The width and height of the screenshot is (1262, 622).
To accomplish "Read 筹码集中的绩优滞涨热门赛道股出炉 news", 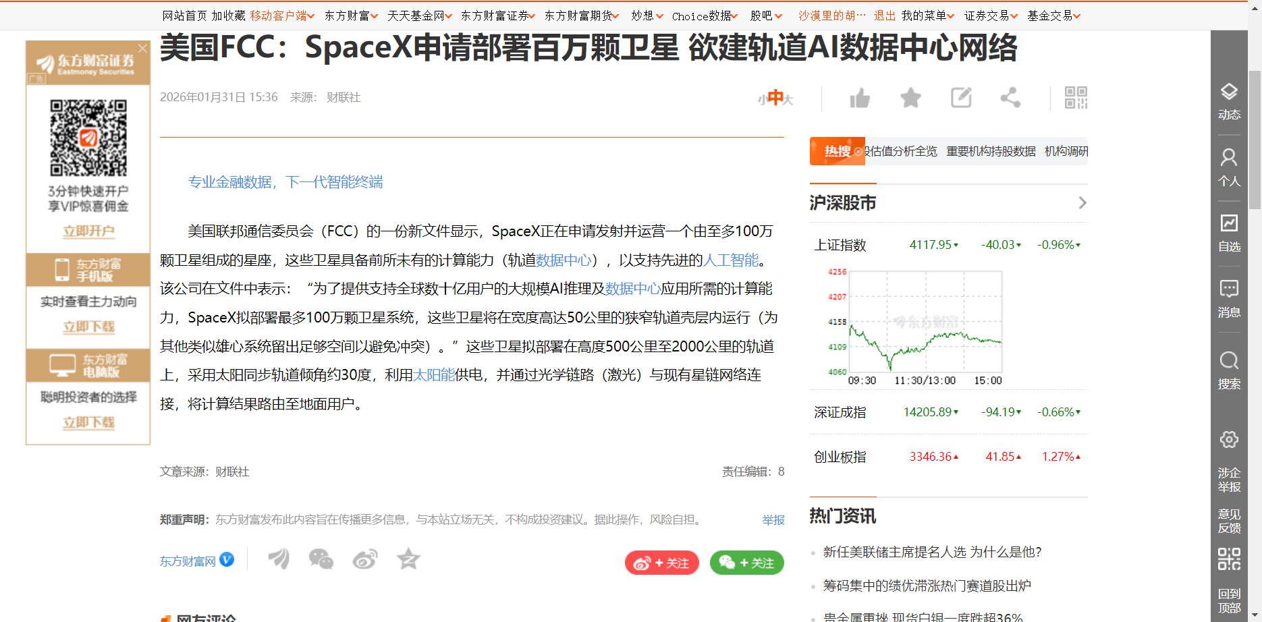I will (x=927, y=586).
